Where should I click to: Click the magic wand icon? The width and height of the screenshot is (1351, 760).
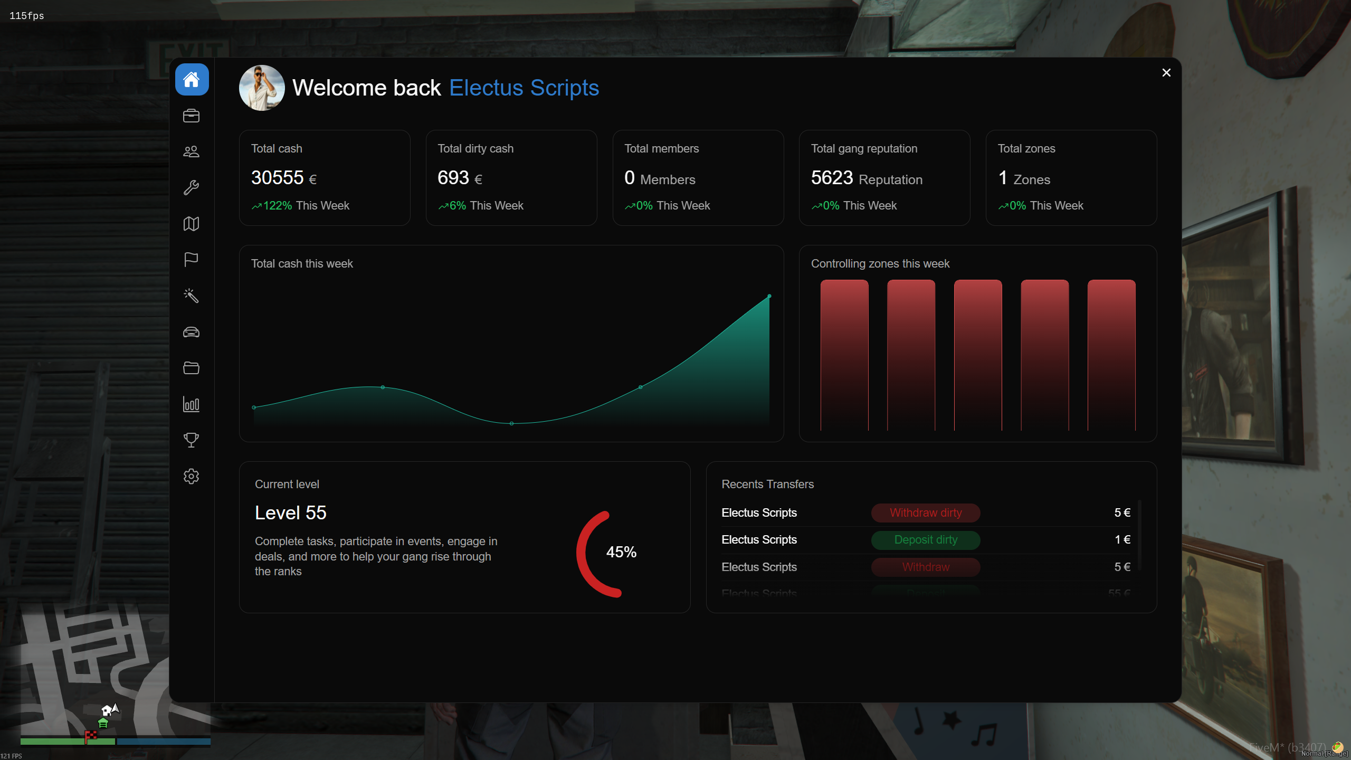[191, 296]
